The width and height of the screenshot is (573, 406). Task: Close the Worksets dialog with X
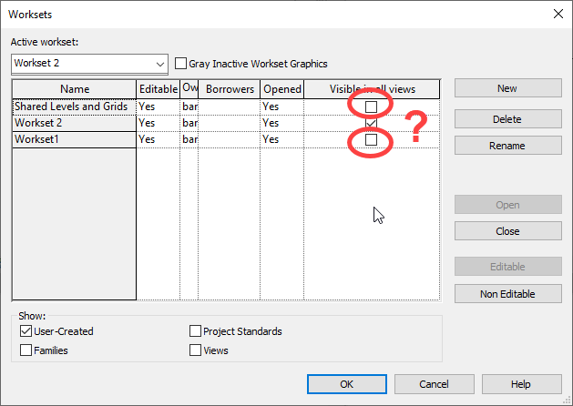558,14
